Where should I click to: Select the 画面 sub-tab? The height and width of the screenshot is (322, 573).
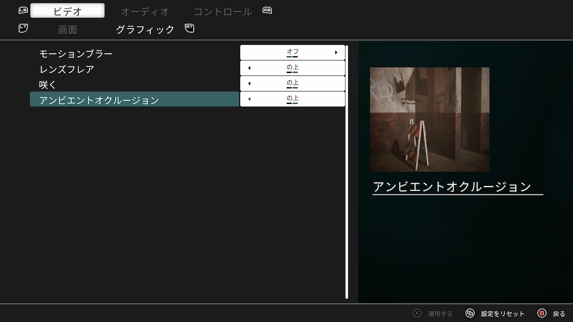point(67,30)
